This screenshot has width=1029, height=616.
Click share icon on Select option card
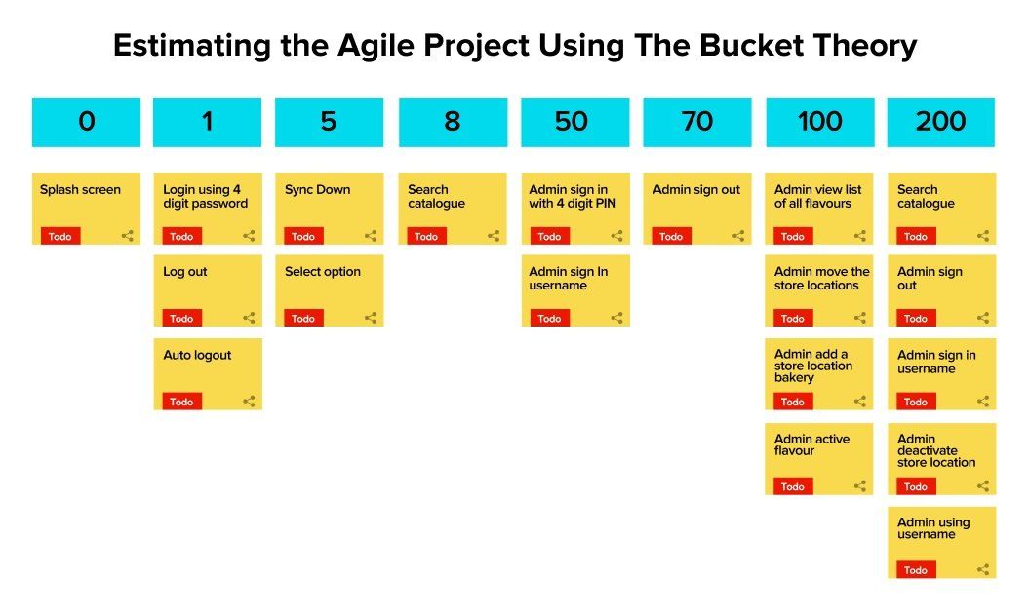tap(371, 318)
